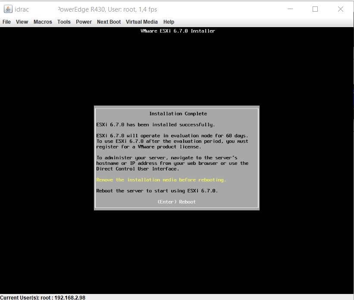
Task: Click the Current User(s) status bar text
Action: pyautogui.click(x=43, y=297)
